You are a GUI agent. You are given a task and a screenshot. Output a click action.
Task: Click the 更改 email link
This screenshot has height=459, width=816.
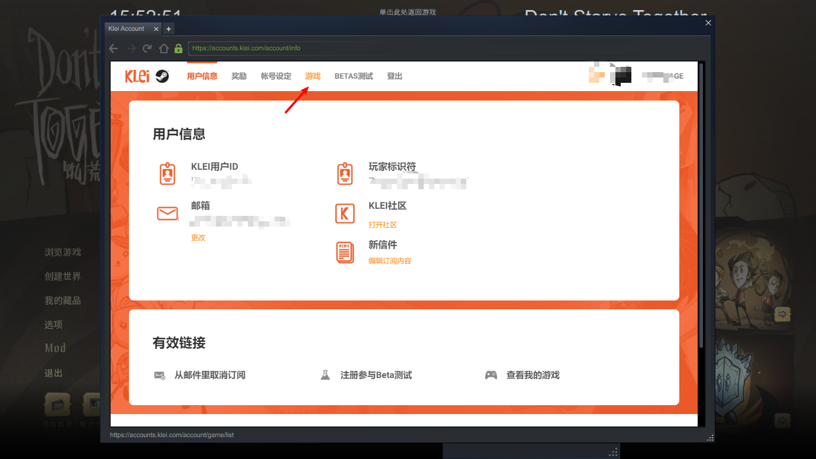(x=198, y=238)
